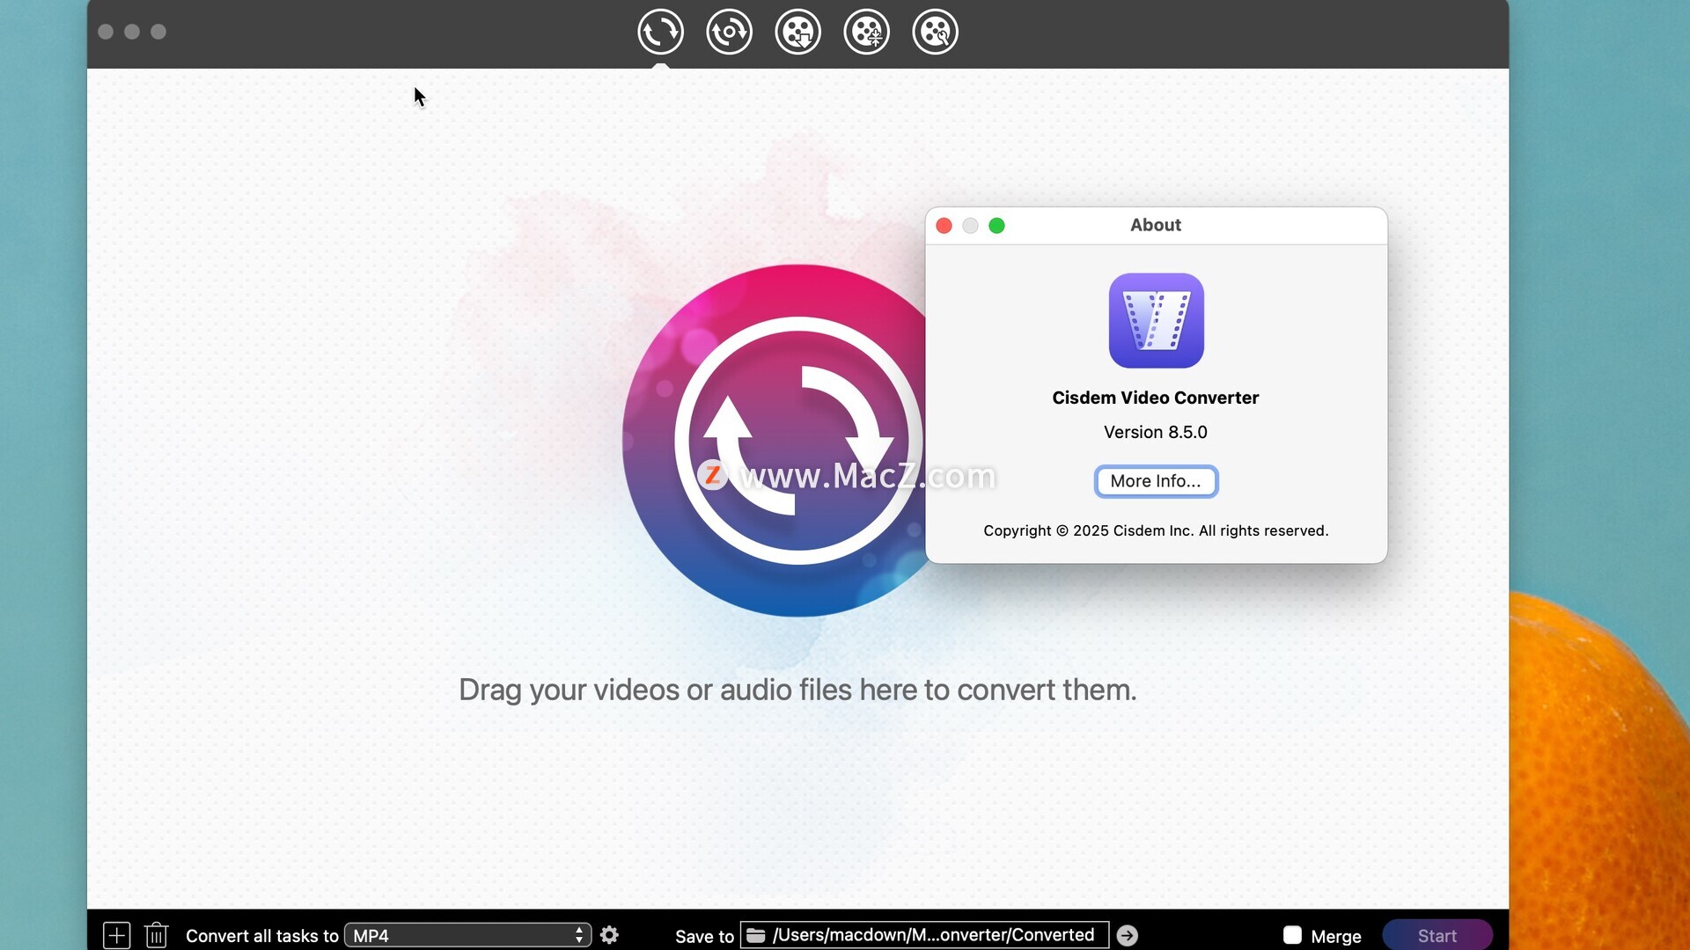Click the open output folder arrow
The image size is (1690, 950).
[1127, 935]
